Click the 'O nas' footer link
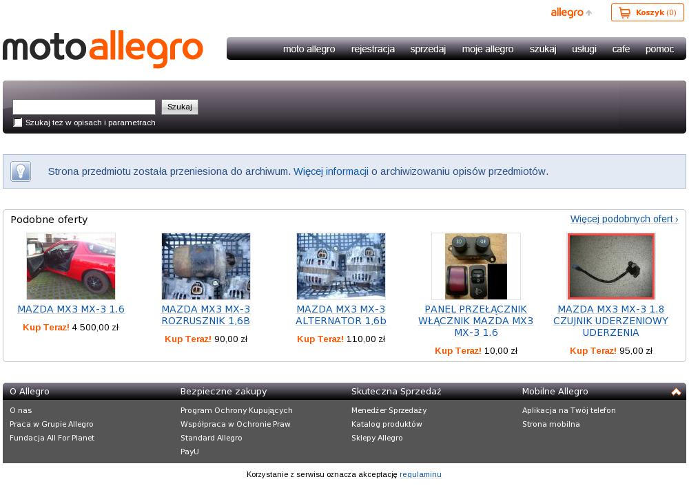This screenshot has width=689, height=488. [21, 410]
